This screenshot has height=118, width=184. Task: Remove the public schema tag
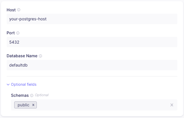tap(33, 105)
